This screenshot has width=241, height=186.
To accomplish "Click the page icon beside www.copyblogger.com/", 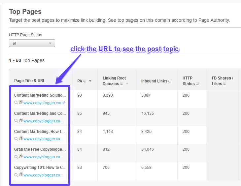I will coord(21,102).
